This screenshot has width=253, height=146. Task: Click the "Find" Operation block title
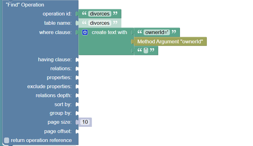pos(25,5)
